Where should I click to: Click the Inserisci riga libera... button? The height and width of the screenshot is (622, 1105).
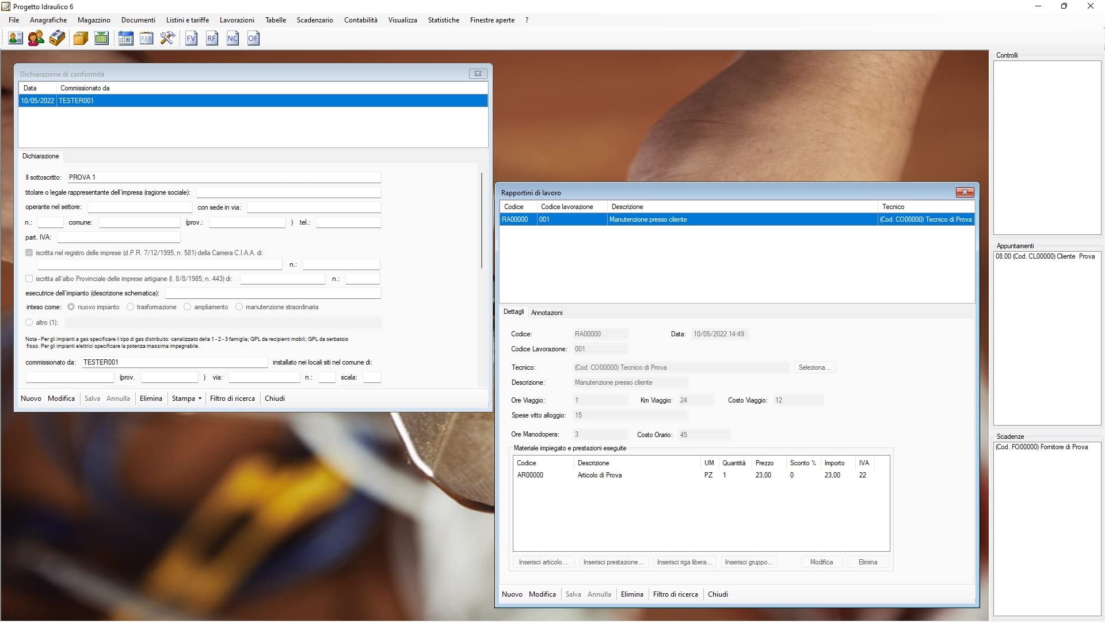(684, 562)
